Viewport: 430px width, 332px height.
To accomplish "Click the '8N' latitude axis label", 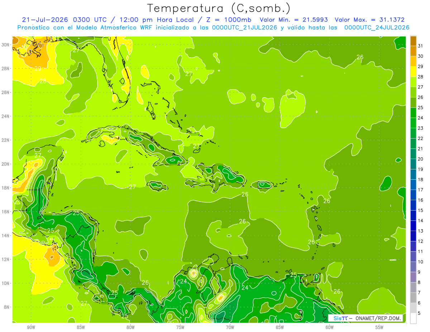I will coord(7,307).
